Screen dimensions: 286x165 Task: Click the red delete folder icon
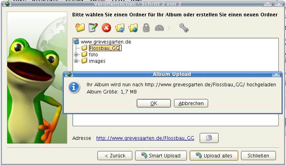coord(106,28)
